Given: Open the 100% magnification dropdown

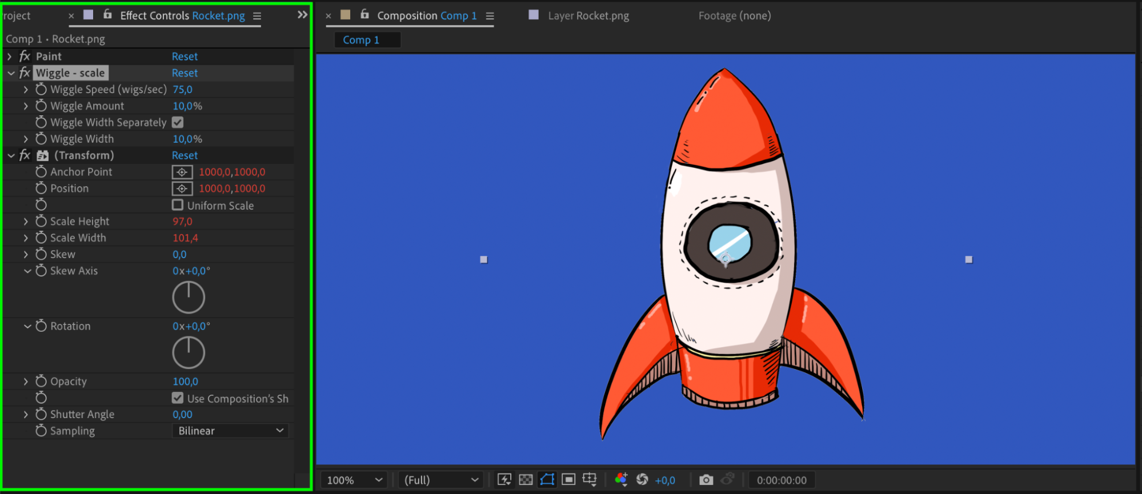Looking at the screenshot, I should click(354, 480).
